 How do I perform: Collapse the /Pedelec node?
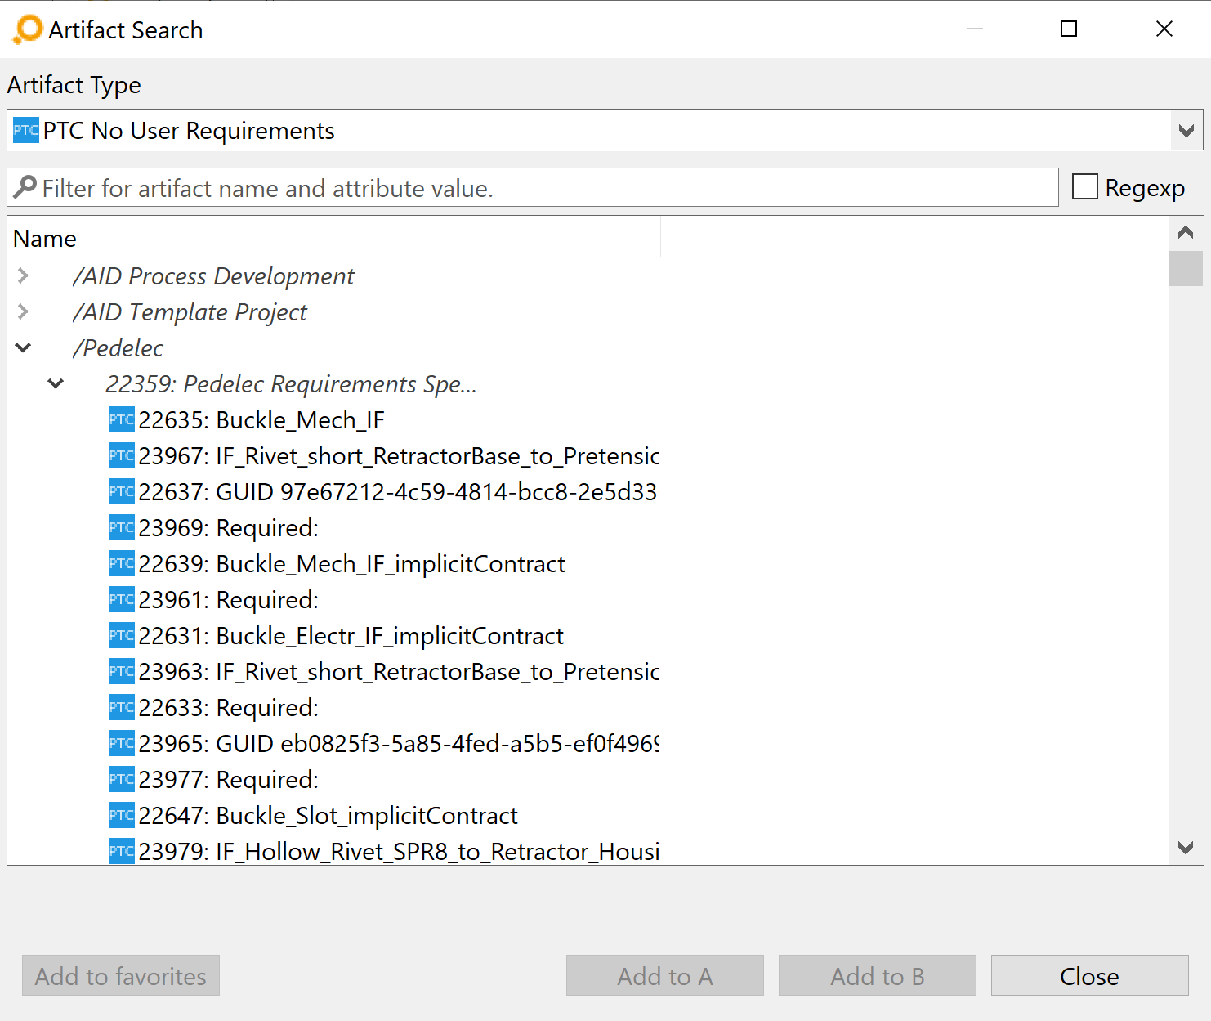pyautogui.click(x=23, y=347)
